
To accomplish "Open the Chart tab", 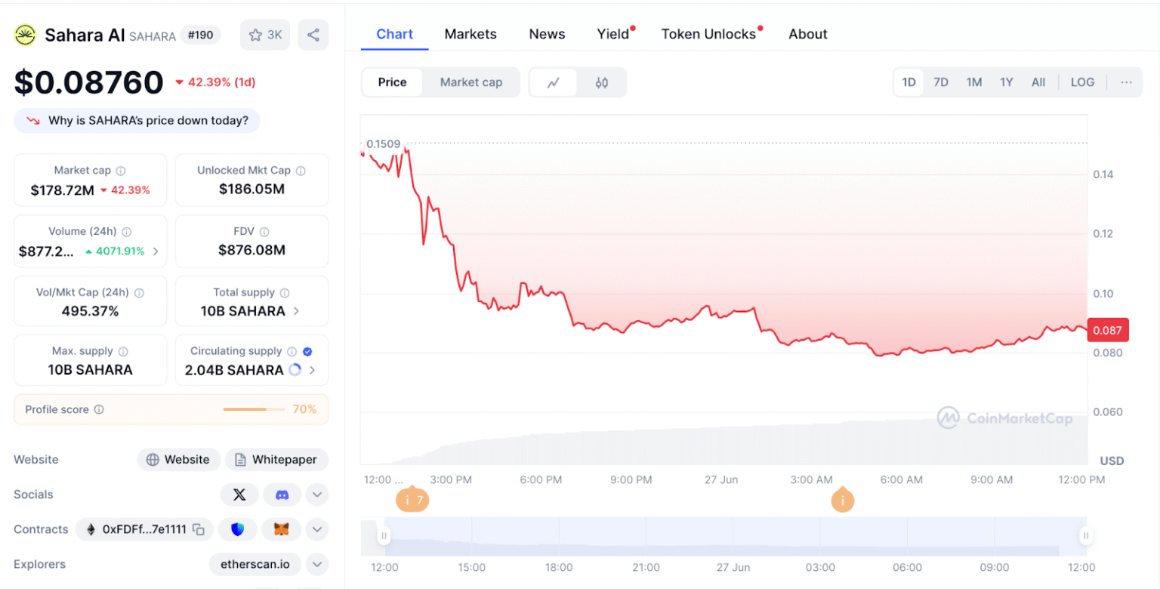I will [394, 34].
